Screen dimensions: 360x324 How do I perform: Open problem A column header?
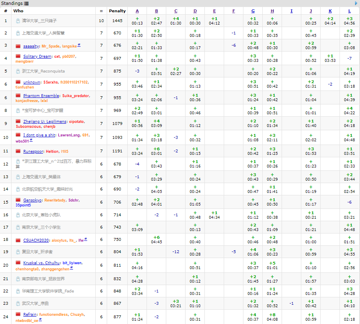[137, 11]
